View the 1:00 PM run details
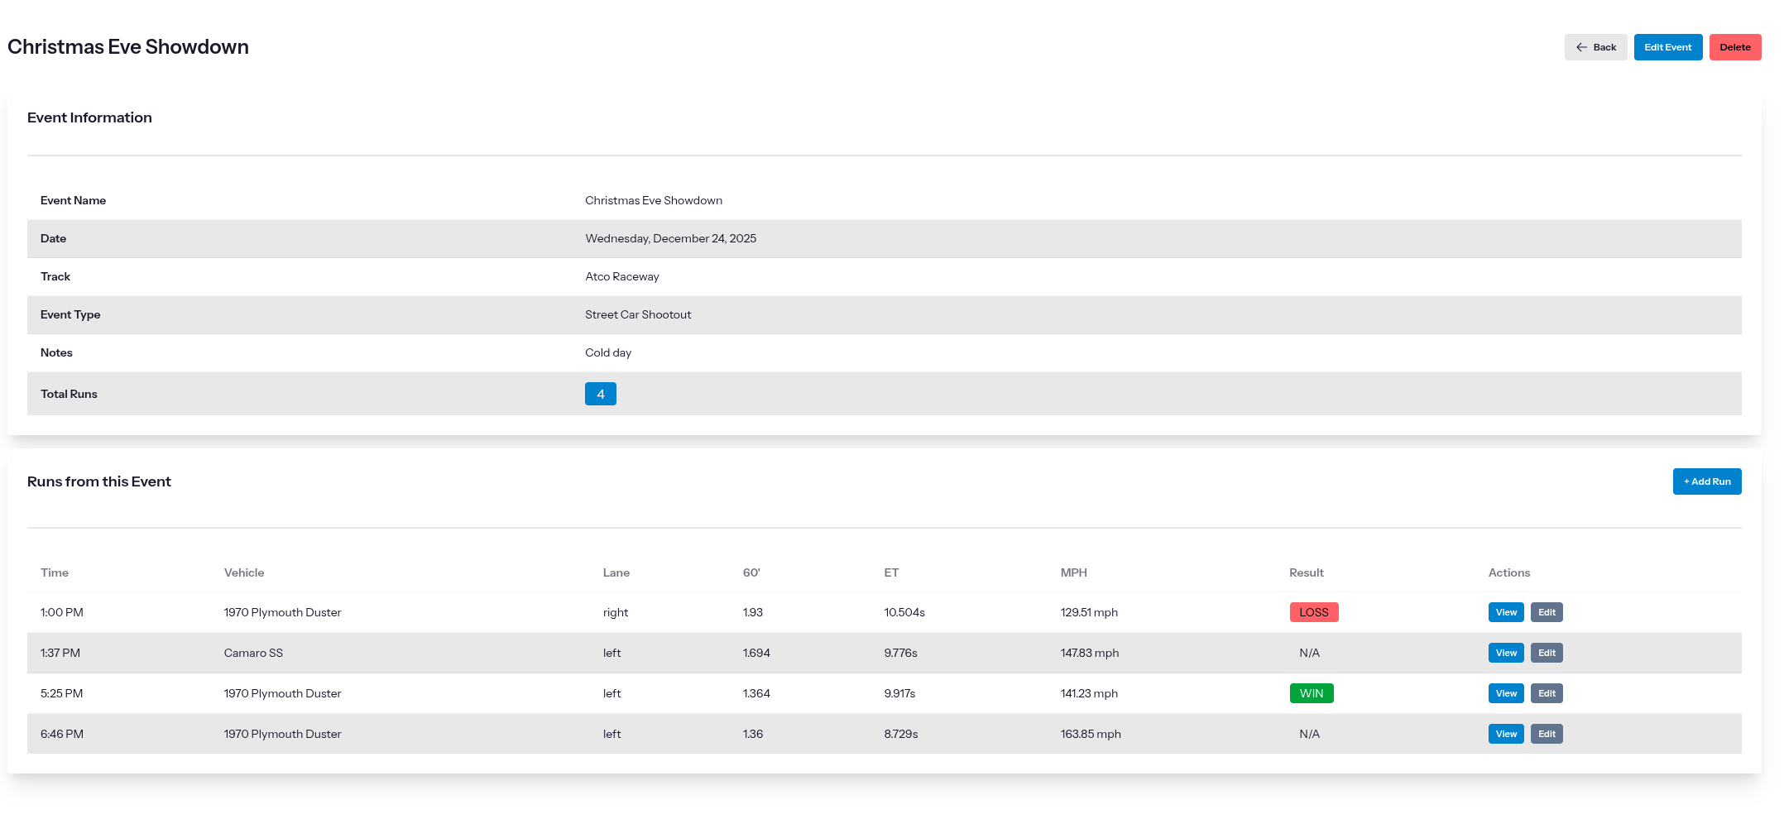 coord(1505,612)
